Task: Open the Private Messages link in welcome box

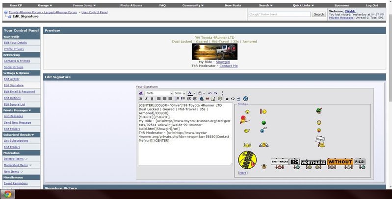Action: 341,18
